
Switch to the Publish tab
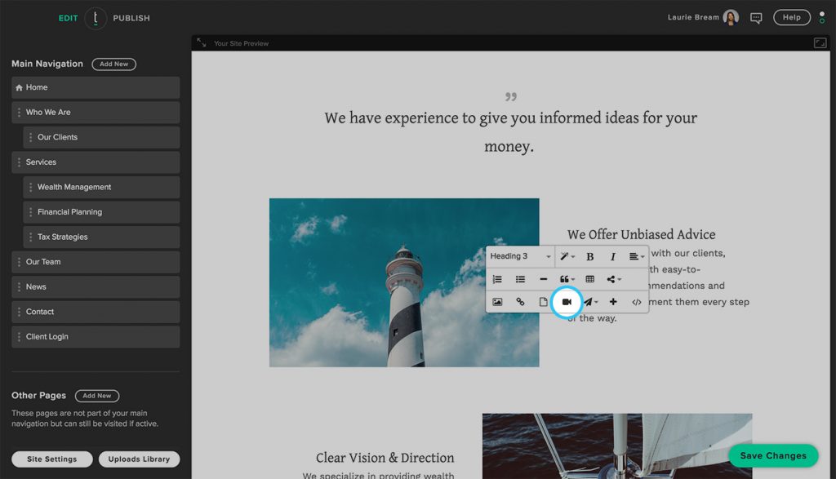[x=131, y=18]
